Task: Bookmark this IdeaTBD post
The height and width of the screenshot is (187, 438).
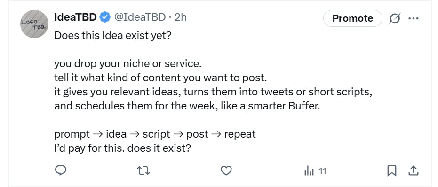Action: (392, 171)
